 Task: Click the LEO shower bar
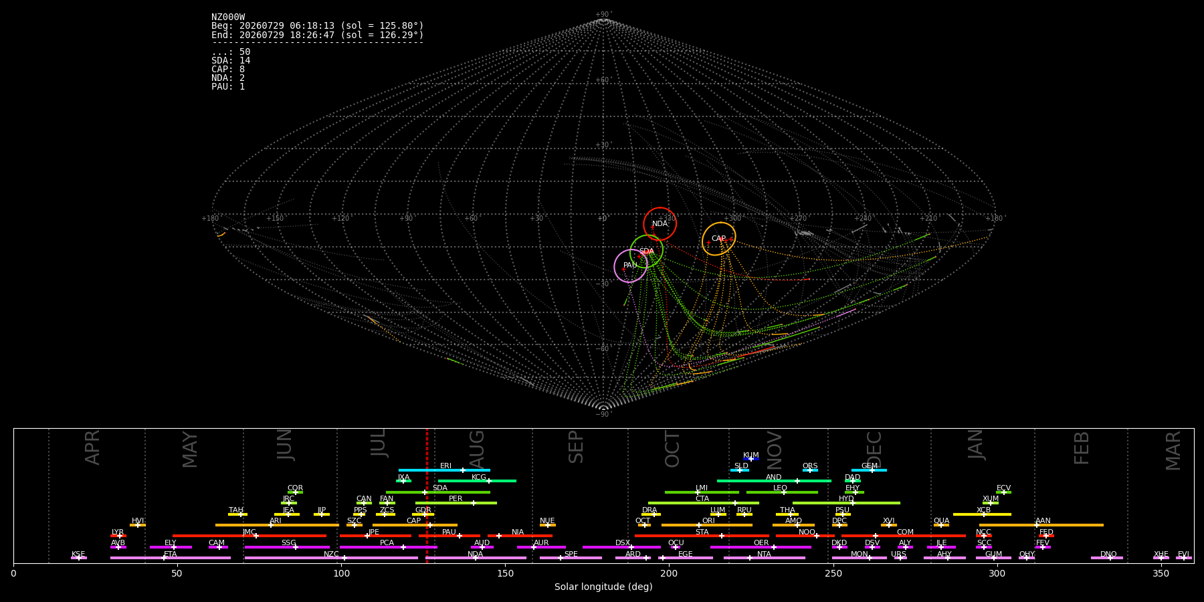point(782,492)
